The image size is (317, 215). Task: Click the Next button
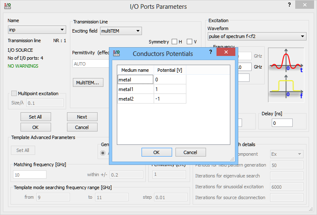coord(82,117)
